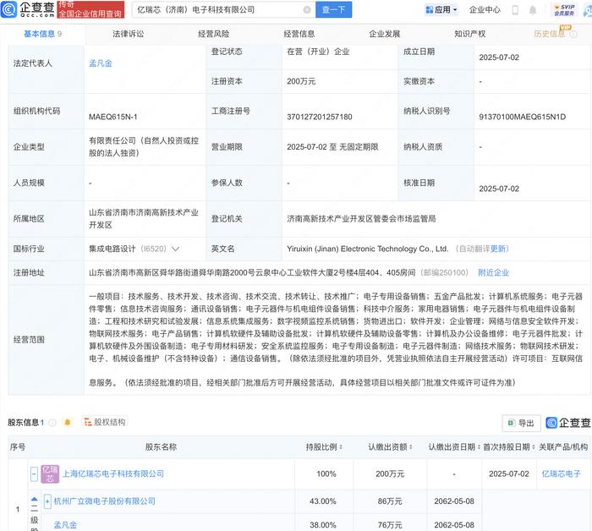
Task: Open 附近企业 link
Action: click(x=493, y=273)
